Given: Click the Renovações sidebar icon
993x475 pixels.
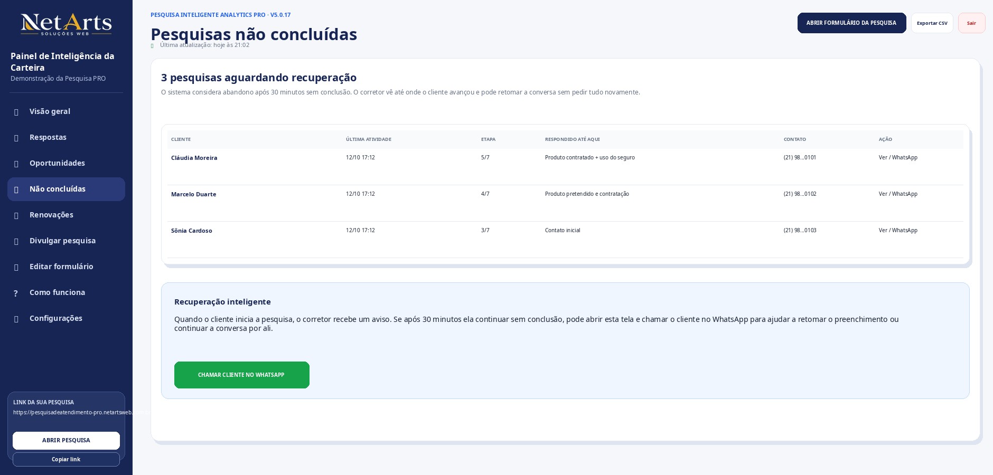Looking at the screenshot, I should [16, 215].
